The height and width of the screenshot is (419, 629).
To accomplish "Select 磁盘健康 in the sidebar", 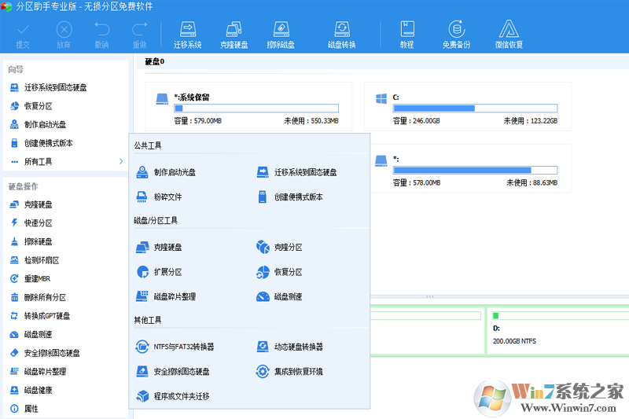I will point(31,390).
